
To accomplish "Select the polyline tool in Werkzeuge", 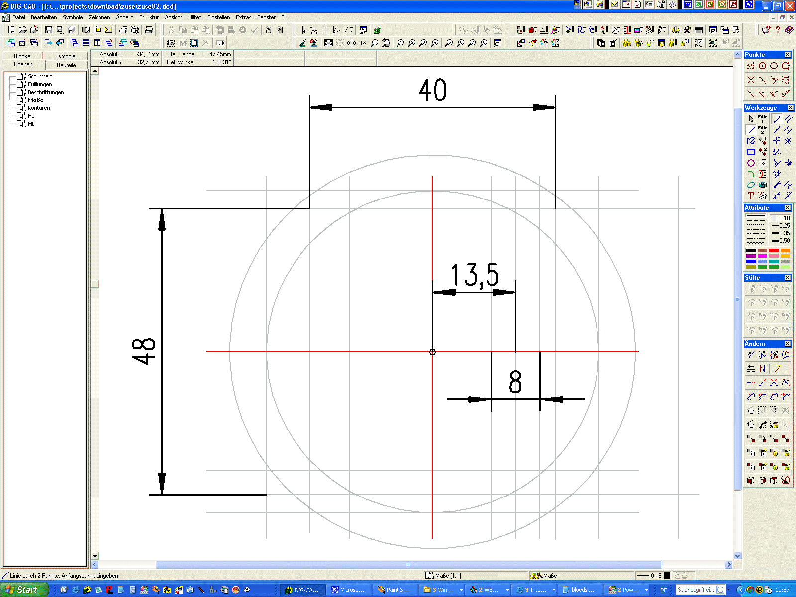I will click(751, 141).
